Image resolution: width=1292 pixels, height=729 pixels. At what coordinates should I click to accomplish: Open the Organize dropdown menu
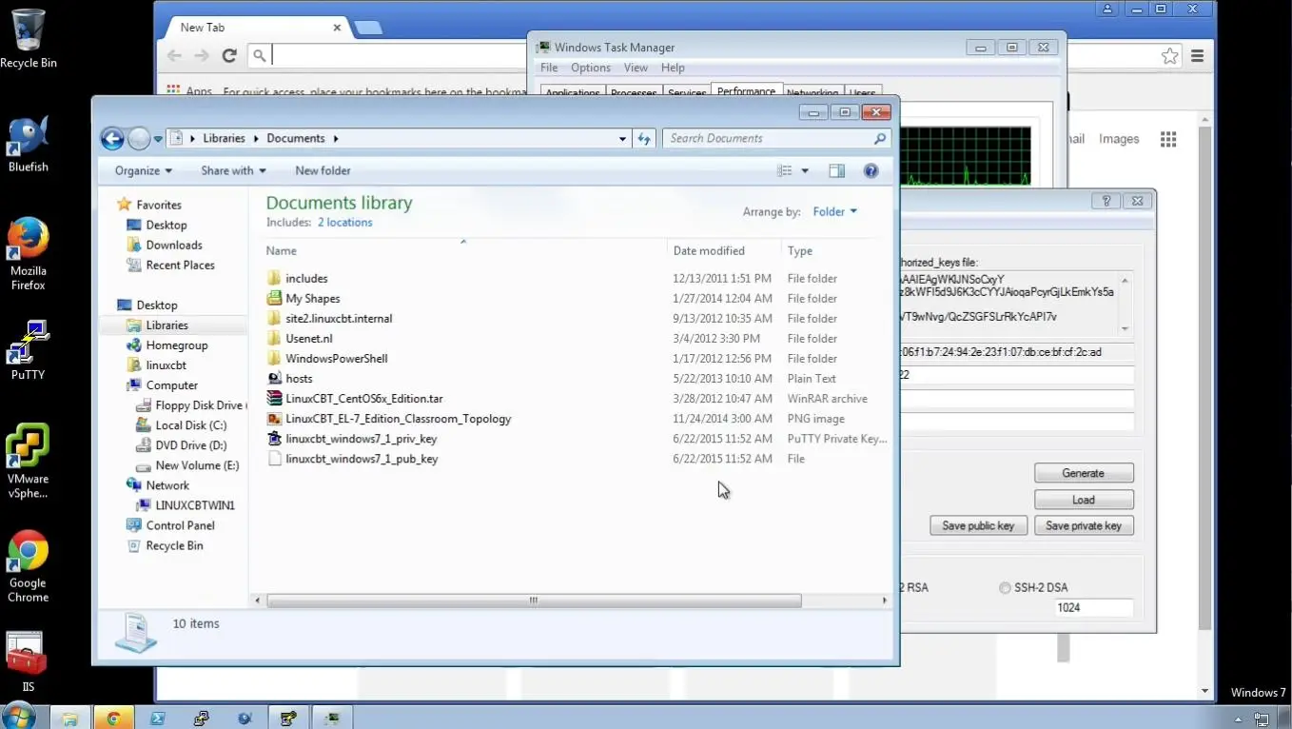(144, 171)
